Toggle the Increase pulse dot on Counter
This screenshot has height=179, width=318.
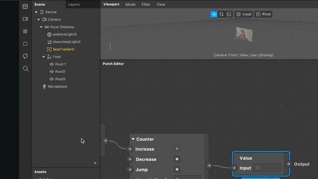click(x=177, y=149)
